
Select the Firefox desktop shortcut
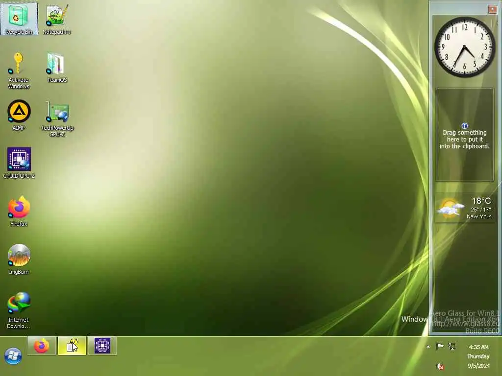click(19, 211)
